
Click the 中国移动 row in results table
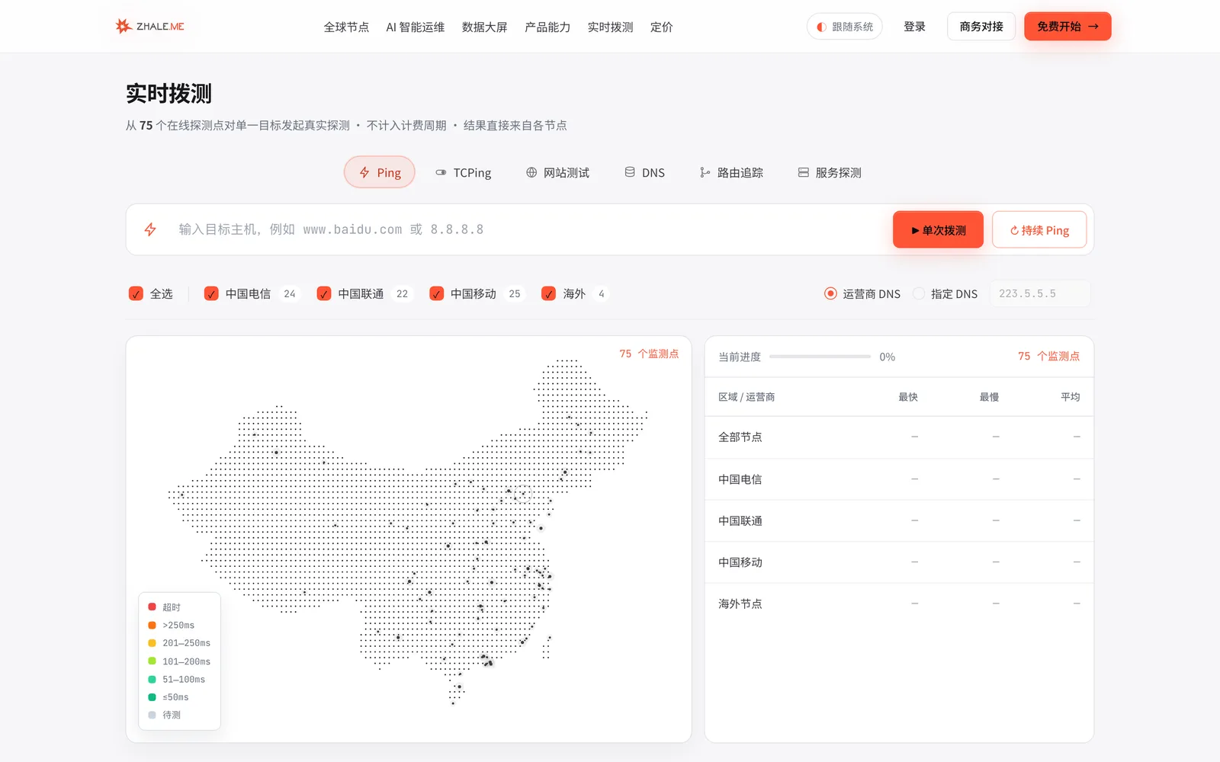click(899, 562)
